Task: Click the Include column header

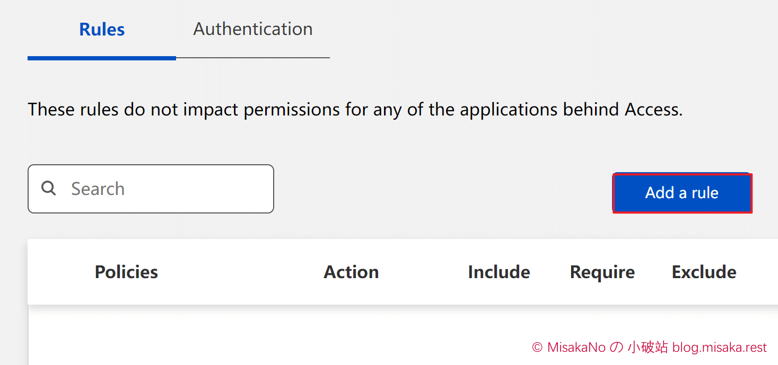Action: pyautogui.click(x=498, y=272)
